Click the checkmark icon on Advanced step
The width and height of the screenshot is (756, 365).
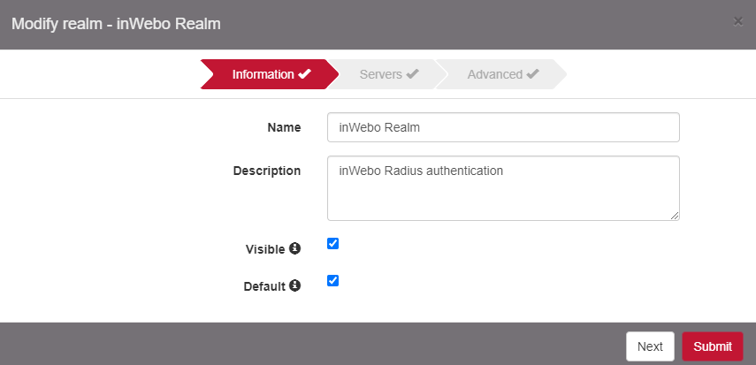(532, 74)
